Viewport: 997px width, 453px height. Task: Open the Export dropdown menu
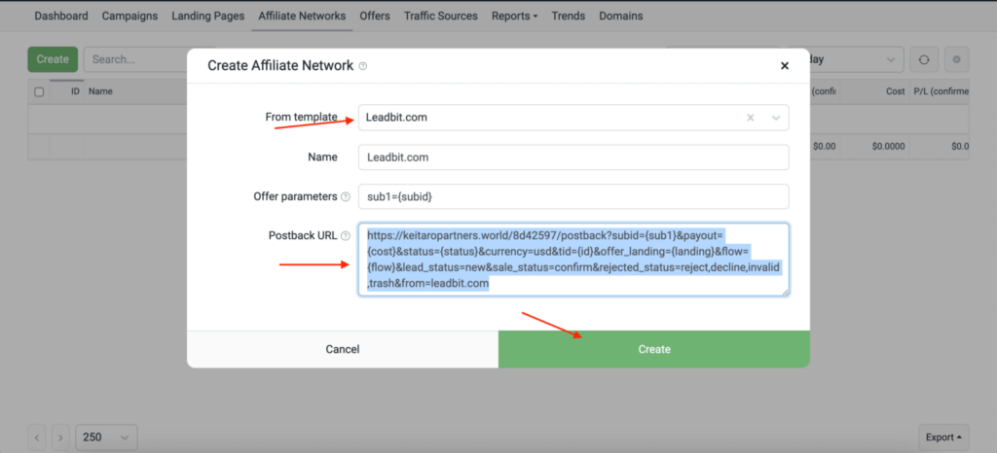pyautogui.click(x=943, y=437)
